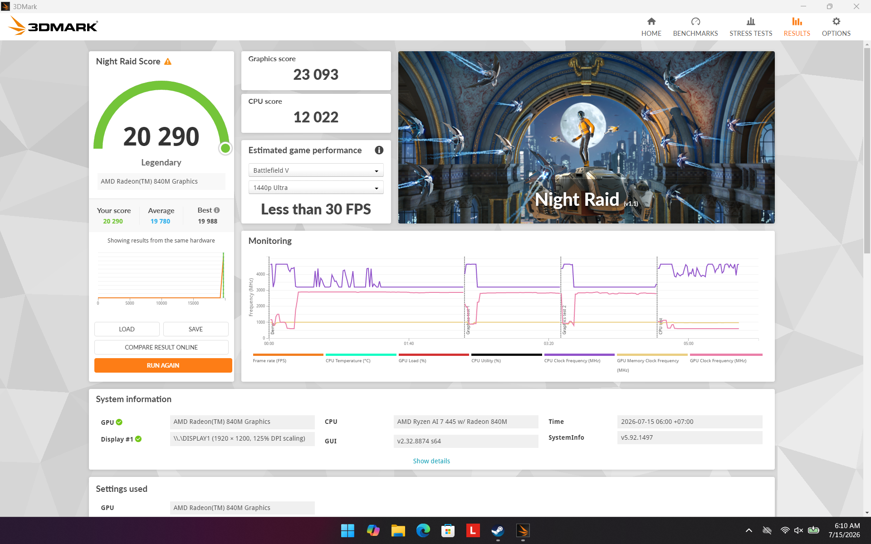Open the clock and date panel
Screen dimensions: 871x544
tap(844, 530)
